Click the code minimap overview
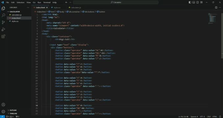Image resolution: width=223 pixels, height=118 pixels. coord(213,18)
